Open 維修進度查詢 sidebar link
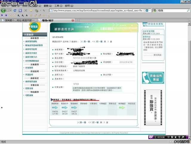Image resolution: width=191 pixels, height=144 pixels. click(31, 82)
